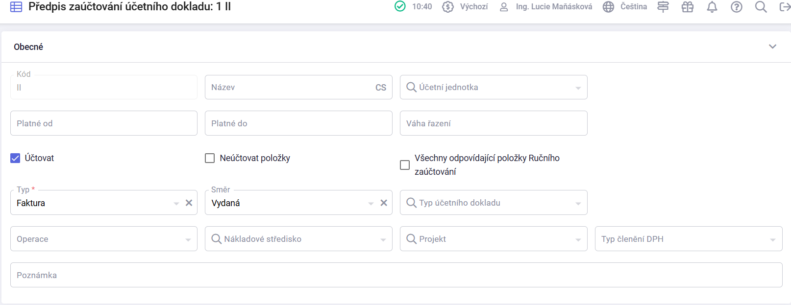
Task: Open Typ členění DPH dropdown
Action: (689, 239)
